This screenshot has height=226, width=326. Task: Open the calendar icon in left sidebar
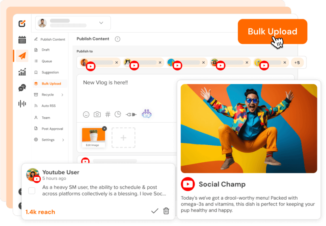click(22, 40)
